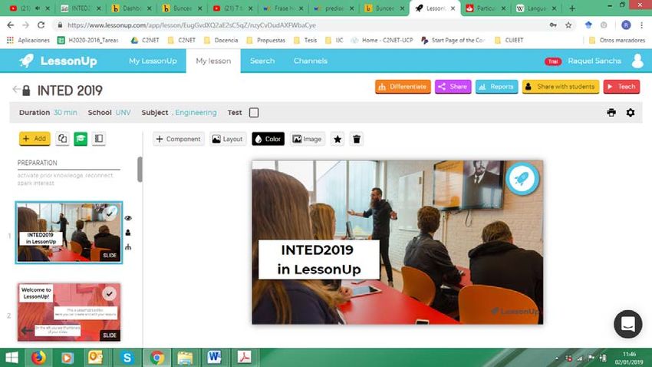Open the Layout options
The width and height of the screenshot is (652, 367).
click(228, 139)
